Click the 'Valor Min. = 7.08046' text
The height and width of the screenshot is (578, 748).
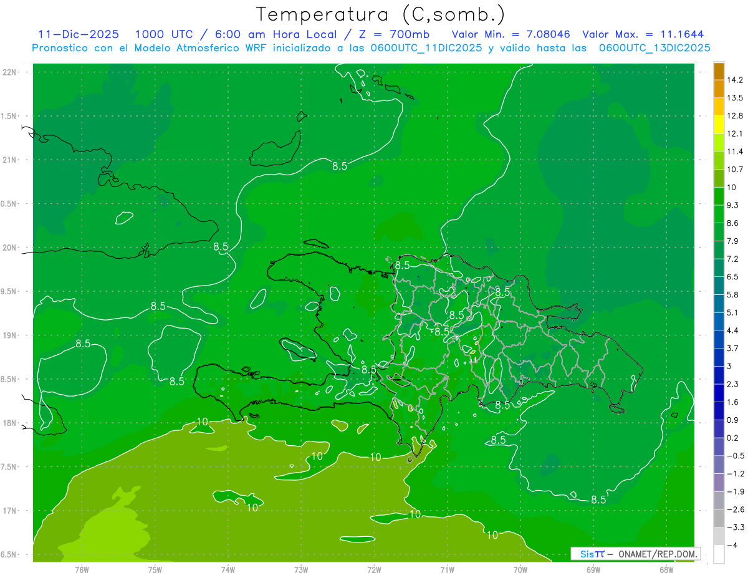512,34
